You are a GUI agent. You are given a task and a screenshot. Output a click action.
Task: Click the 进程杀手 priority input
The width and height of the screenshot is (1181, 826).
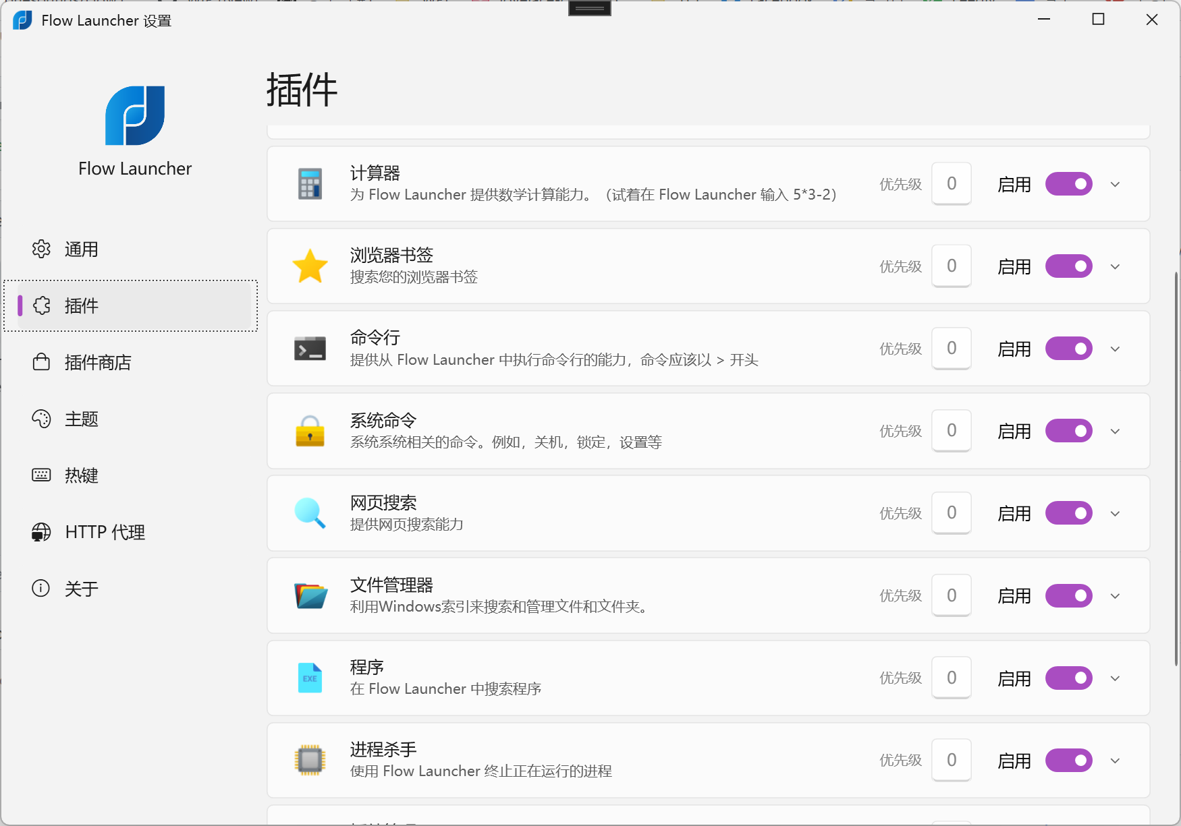click(x=952, y=760)
